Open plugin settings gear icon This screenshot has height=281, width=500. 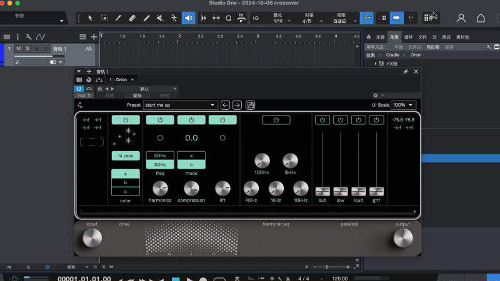[376, 96]
